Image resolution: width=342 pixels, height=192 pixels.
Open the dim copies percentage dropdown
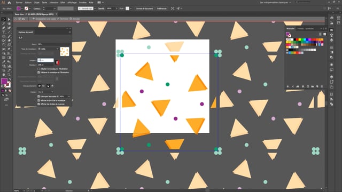tap(65, 96)
